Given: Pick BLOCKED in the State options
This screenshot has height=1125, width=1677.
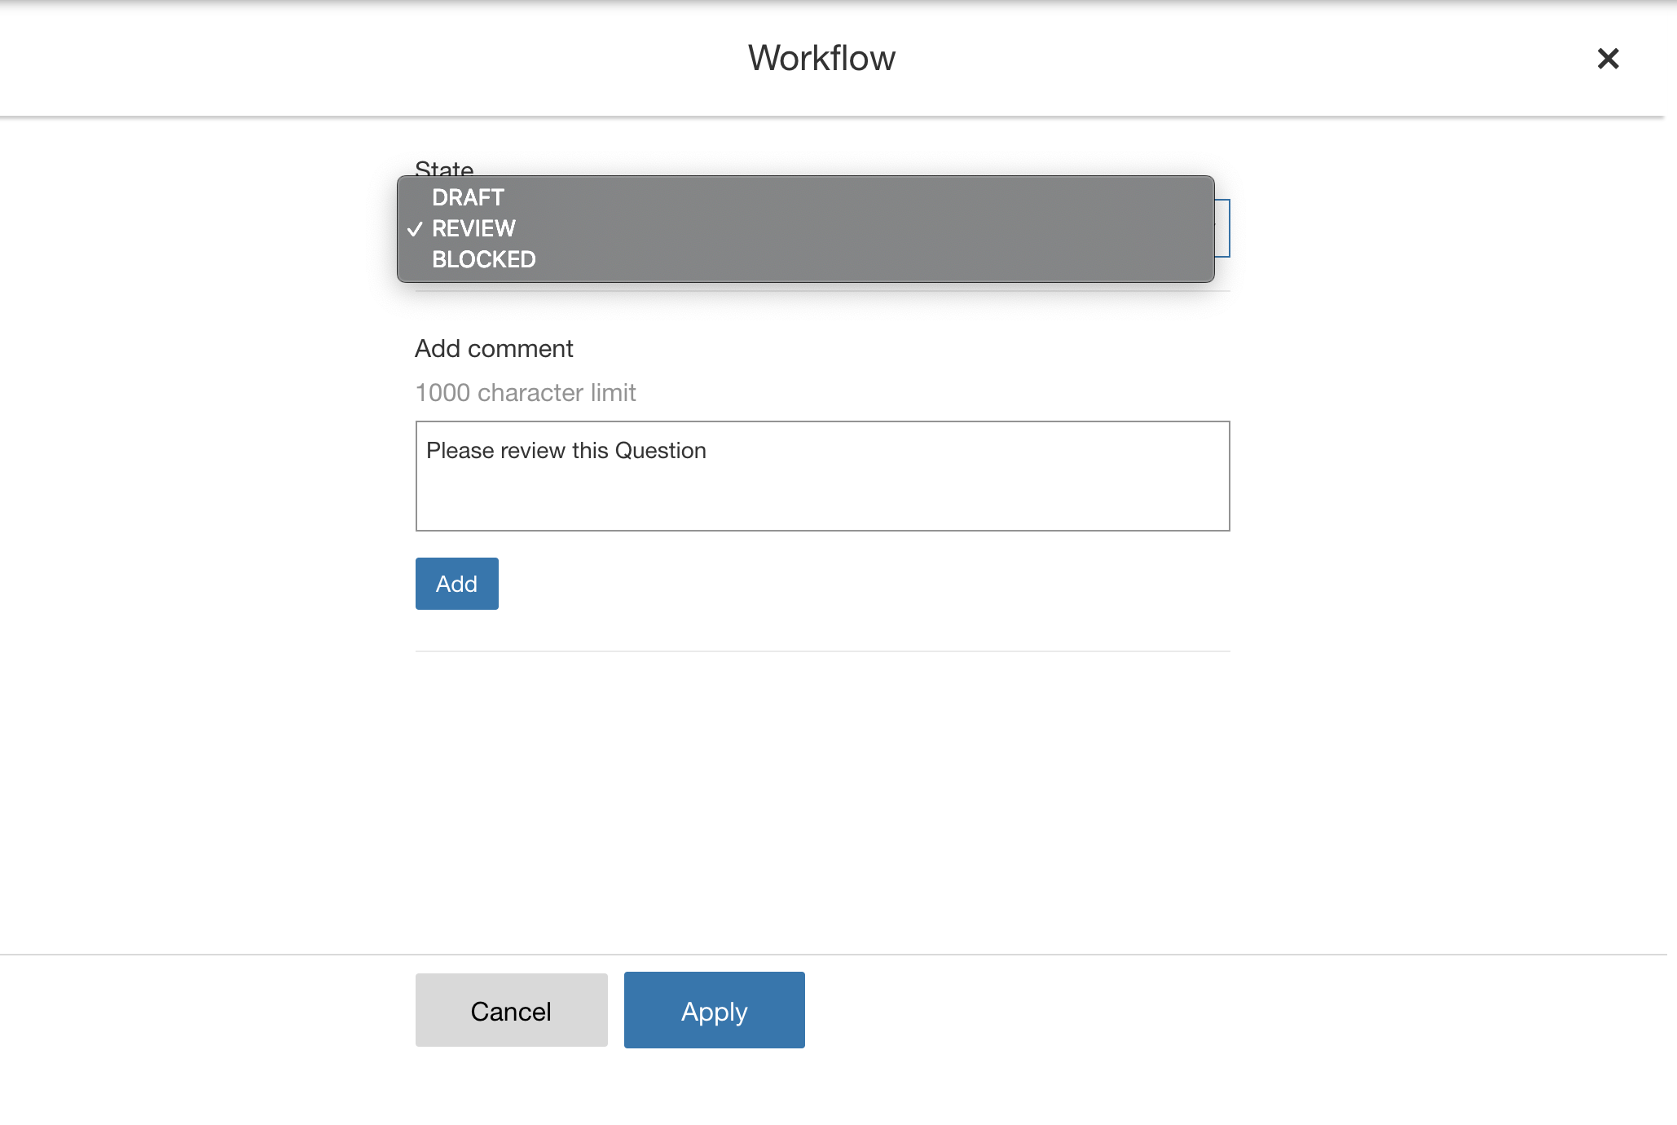Looking at the screenshot, I should 805,259.
